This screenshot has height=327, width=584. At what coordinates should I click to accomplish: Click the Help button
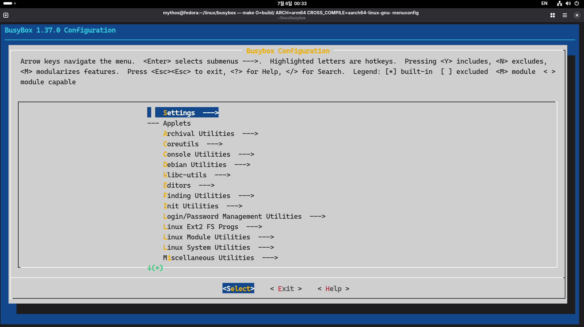[333, 289]
